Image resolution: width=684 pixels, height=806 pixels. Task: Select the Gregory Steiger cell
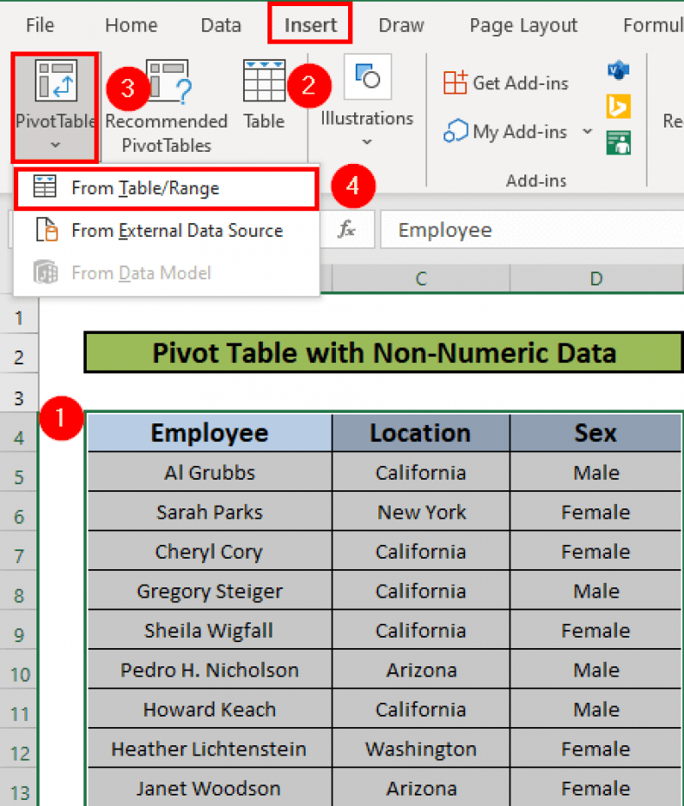coord(209,591)
